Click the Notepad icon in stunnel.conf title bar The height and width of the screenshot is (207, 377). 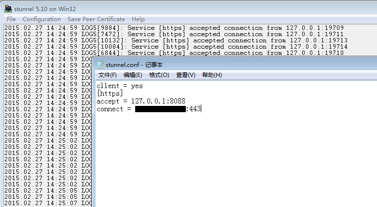coord(100,65)
